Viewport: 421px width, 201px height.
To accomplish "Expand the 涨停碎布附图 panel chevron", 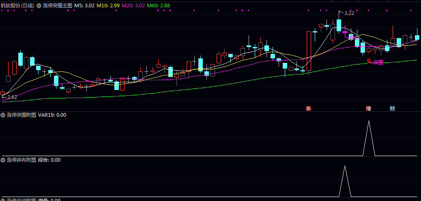I will (x=3, y=160).
